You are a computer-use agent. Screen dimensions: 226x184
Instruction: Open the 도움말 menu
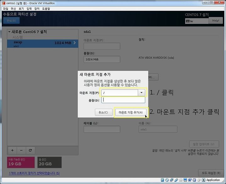[46, 9]
